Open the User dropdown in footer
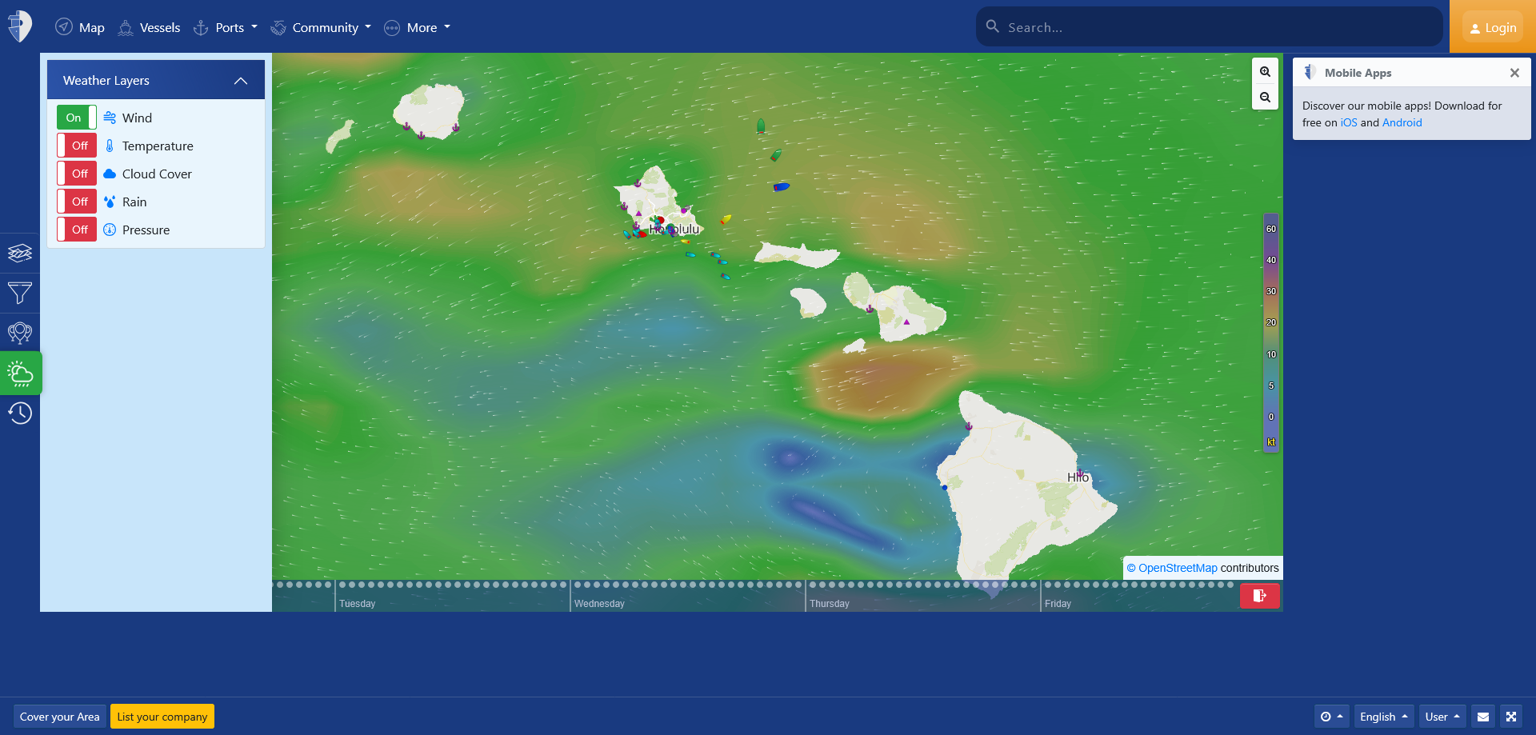The image size is (1536, 735). point(1443,717)
